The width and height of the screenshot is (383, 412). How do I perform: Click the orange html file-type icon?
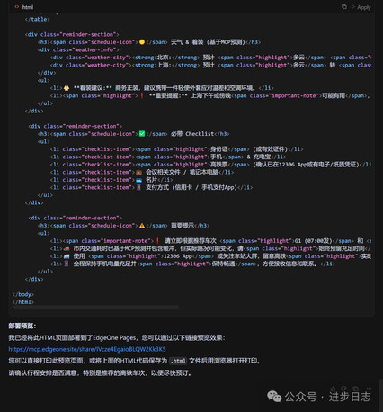pyautogui.click(x=17, y=7)
